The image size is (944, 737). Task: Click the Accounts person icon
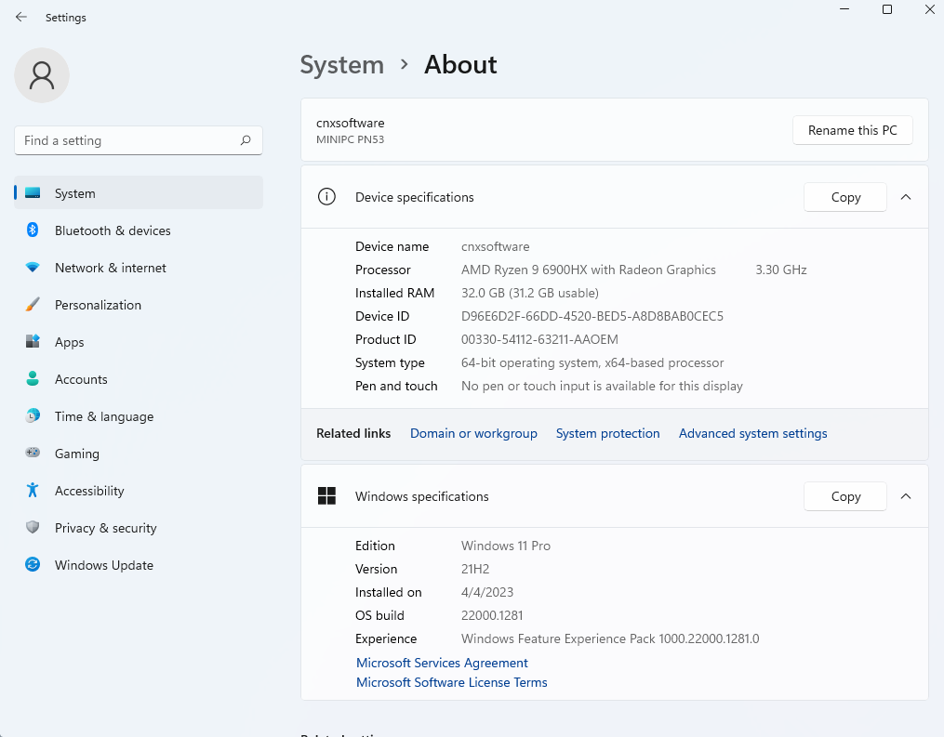click(x=33, y=378)
